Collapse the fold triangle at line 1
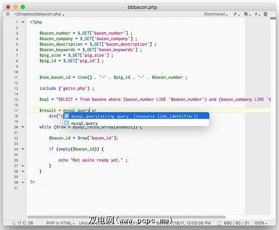Screen dimensions: 279x230 pos(23,22)
